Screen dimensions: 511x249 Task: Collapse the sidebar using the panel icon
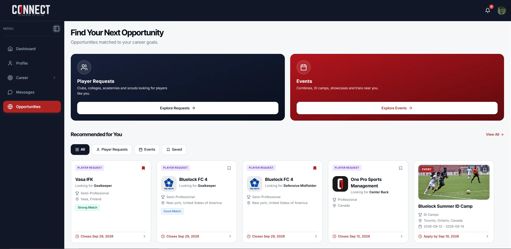tap(57, 29)
